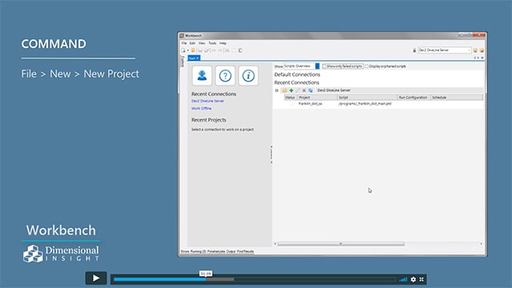Click the Work Offline link

201,108
